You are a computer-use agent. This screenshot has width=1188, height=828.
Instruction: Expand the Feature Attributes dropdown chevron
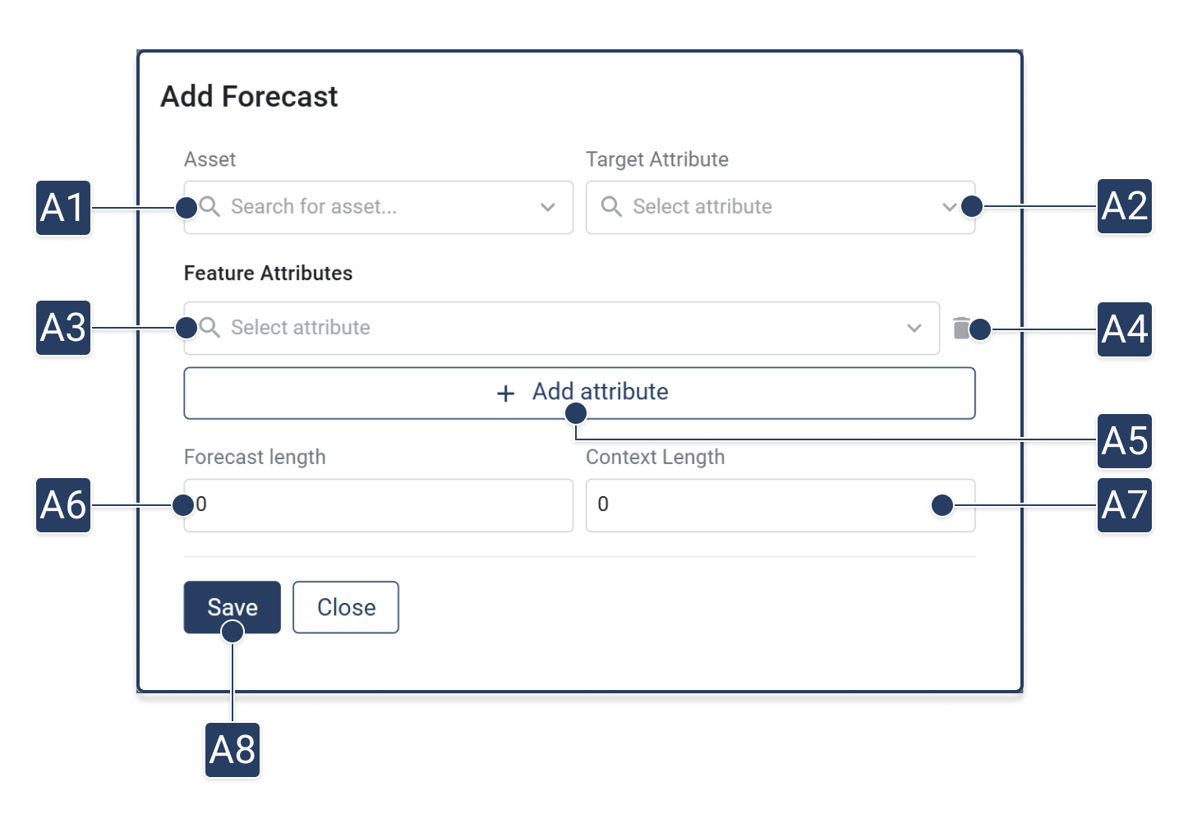pyautogui.click(x=914, y=328)
